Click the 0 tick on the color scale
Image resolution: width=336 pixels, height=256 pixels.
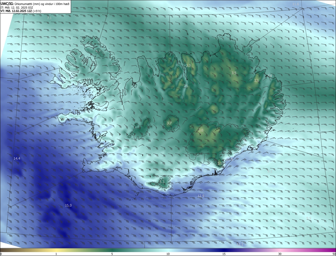pos(1,254)
